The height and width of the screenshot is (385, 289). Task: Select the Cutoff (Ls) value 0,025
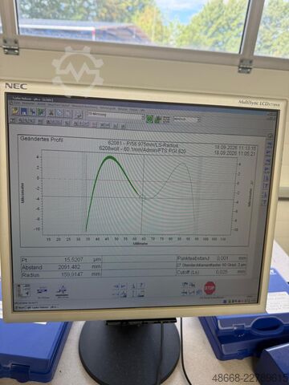click(222, 272)
